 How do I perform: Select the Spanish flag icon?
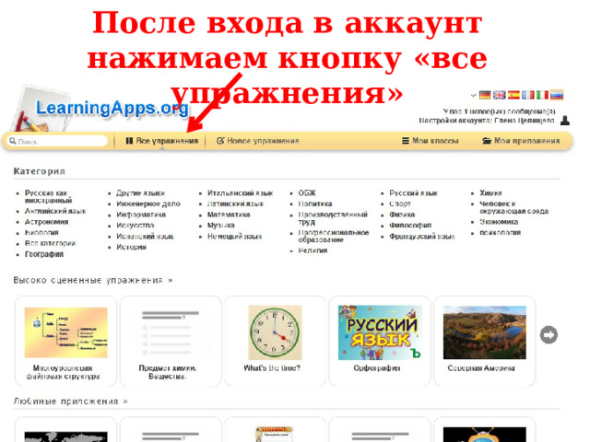coord(513,95)
